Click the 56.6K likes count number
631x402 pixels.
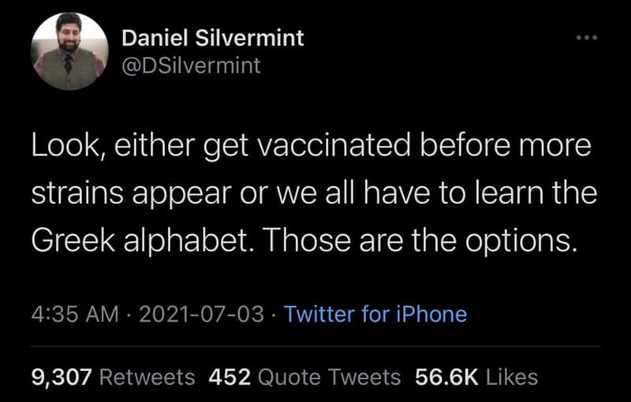[x=447, y=377]
